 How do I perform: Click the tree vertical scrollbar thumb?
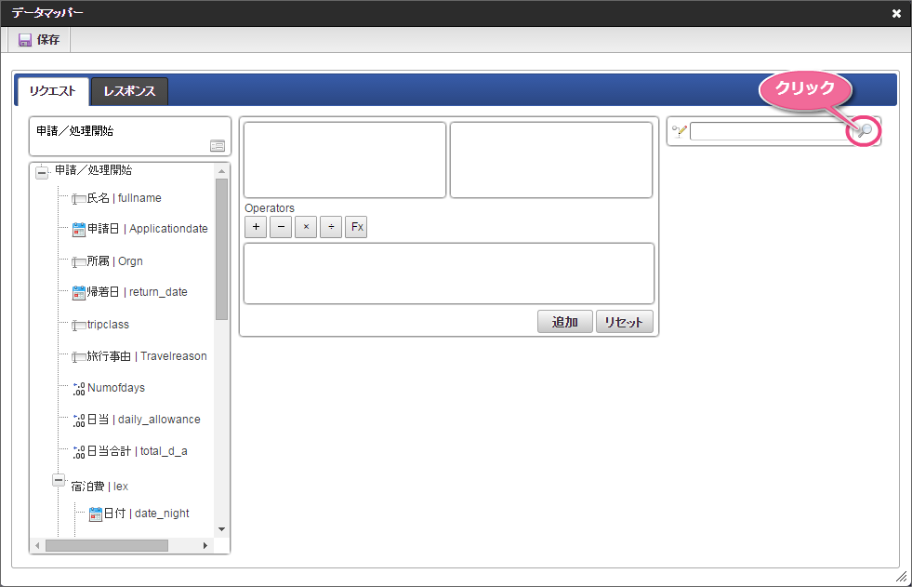(221, 249)
